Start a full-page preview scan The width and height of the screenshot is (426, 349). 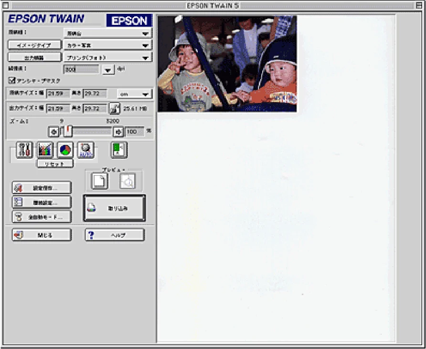tap(100, 181)
